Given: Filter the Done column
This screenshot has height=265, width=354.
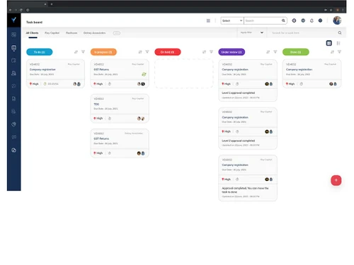Looking at the screenshot, I should tap(339, 52).
